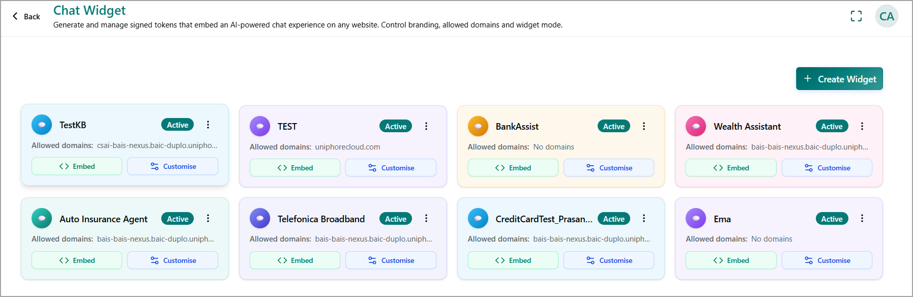This screenshot has height=297, width=913.
Task: Embed the Auto Insurance Agent widget
Action: pyautogui.click(x=77, y=260)
